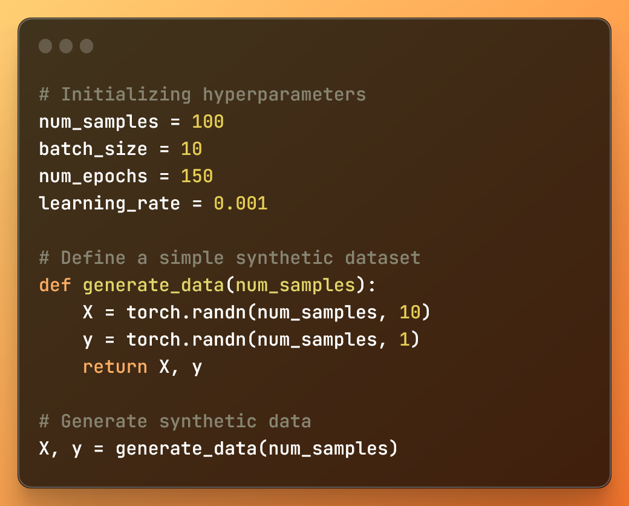Click the 0.001 learning rate value

pyautogui.click(x=241, y=203)
